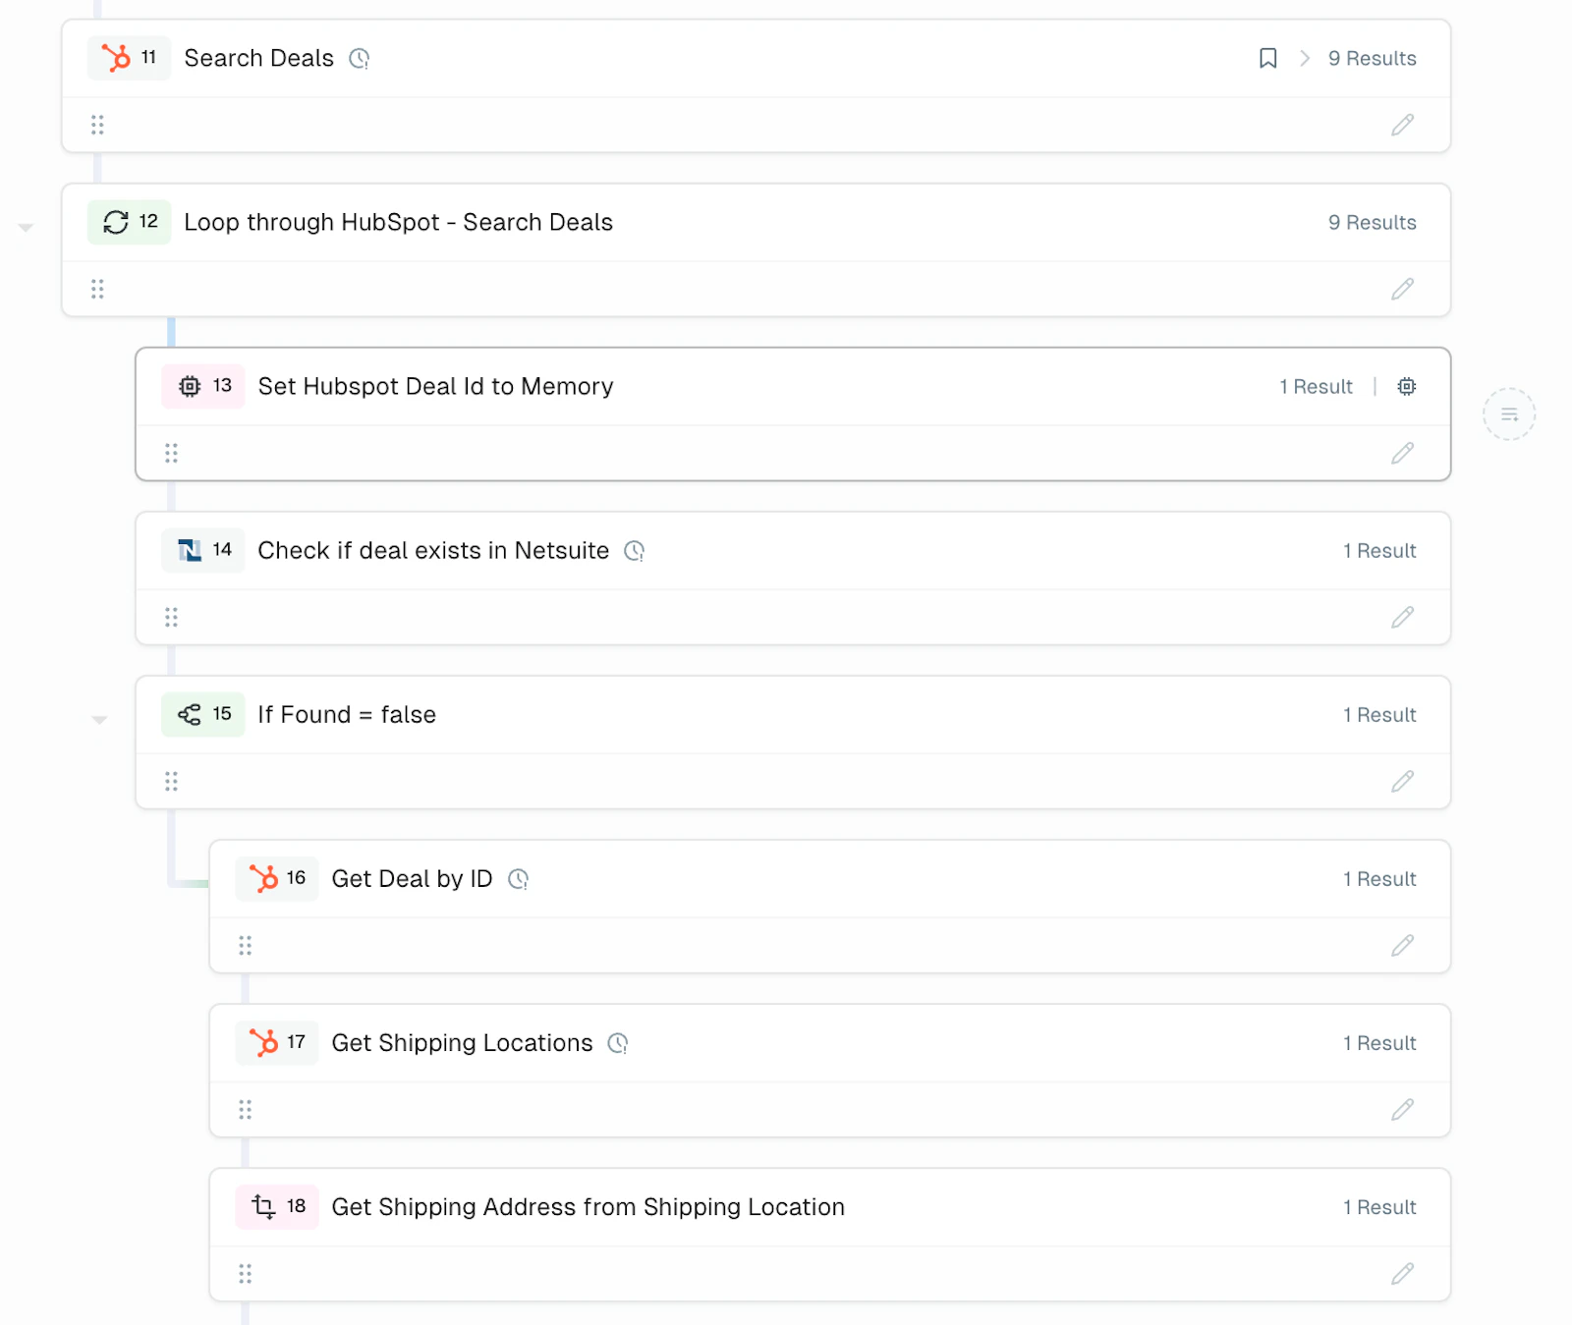Click clock icon beside Check if deal exists
1572x1325 pixels.
coord(635,551)
